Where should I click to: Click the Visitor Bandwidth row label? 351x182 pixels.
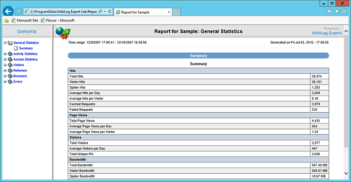[82, 171]
